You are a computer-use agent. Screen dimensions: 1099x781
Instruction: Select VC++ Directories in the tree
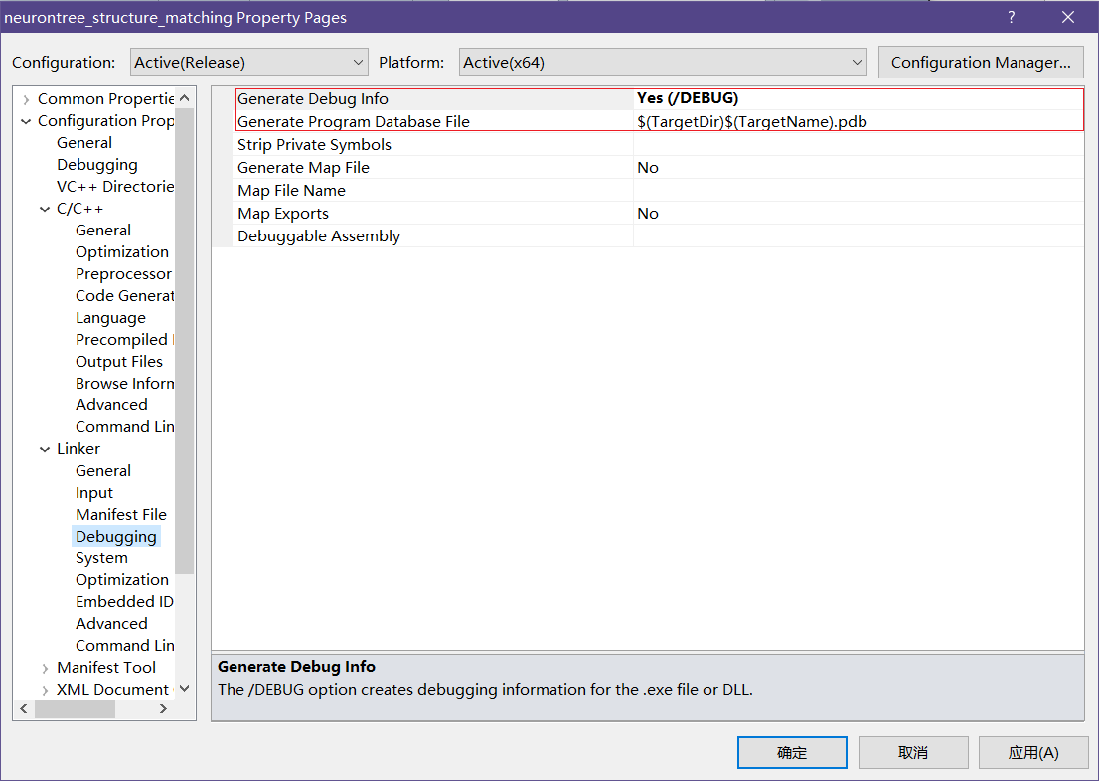114,187
